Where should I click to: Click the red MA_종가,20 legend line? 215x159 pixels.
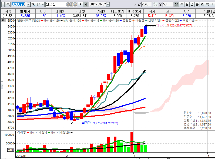(42, 21)
